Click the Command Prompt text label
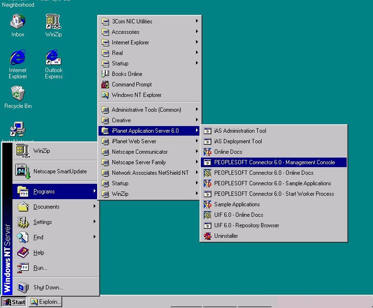The height and width of the screenshot is (308, 373). (x=132, y=85)
